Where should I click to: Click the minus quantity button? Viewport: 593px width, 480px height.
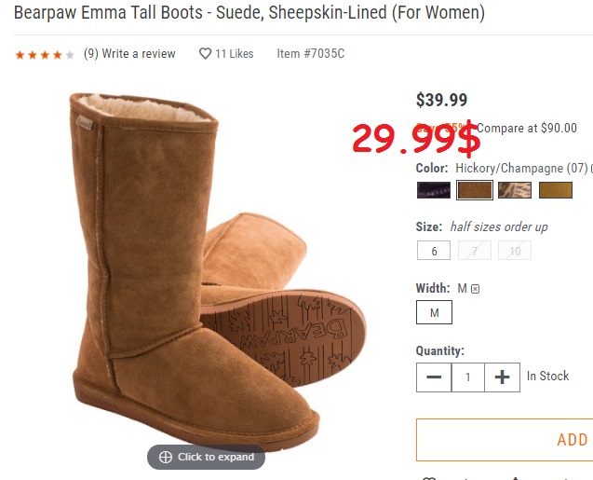tap(434, 377)
